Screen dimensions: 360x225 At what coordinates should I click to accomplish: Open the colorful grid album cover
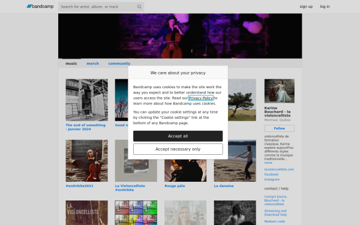pyautogui.click(x=136, y=213)
